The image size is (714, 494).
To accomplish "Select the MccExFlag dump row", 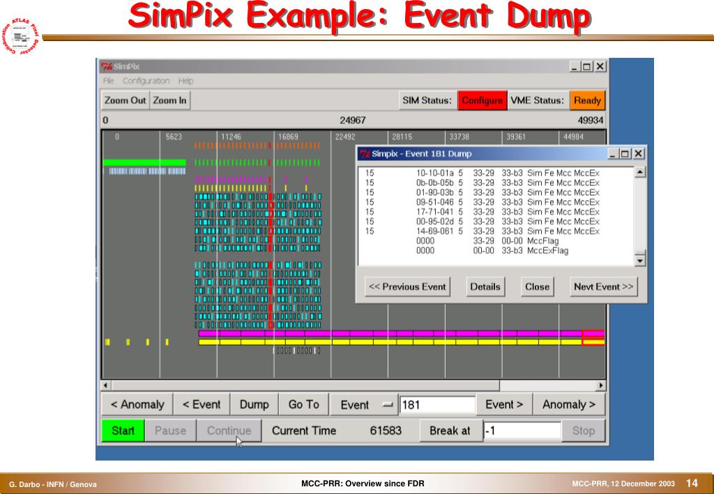I will [492, 250].
